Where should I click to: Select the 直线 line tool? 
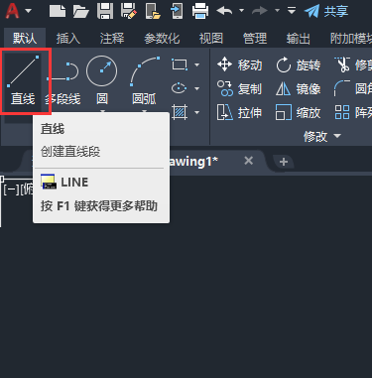(x=23, y=81)
